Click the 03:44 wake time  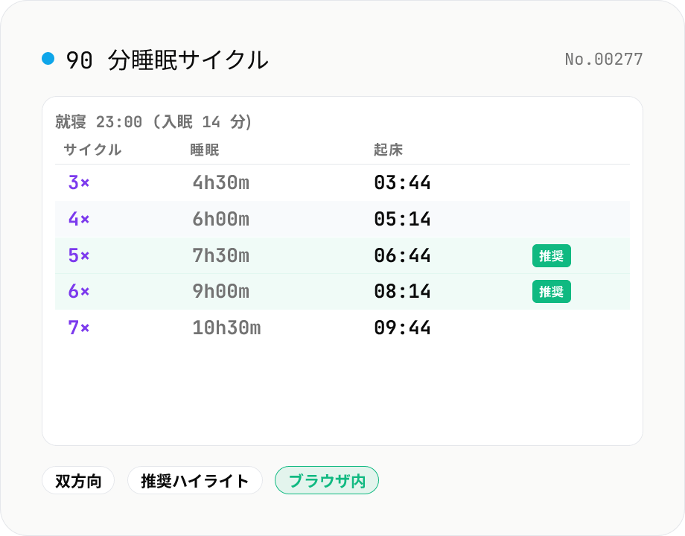(402, 182)
